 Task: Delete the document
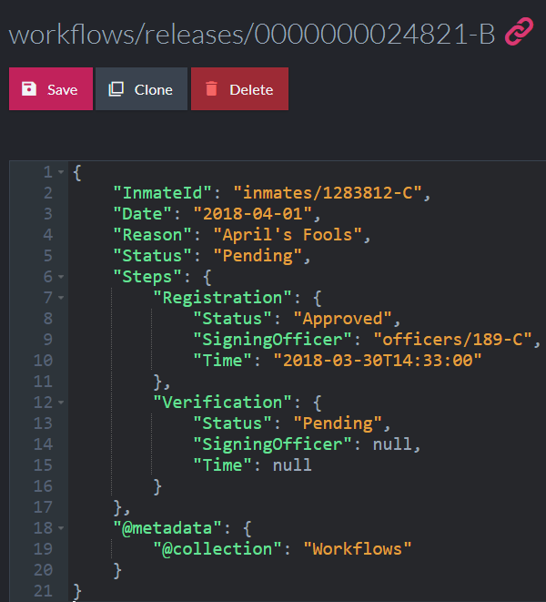(240, 89)
